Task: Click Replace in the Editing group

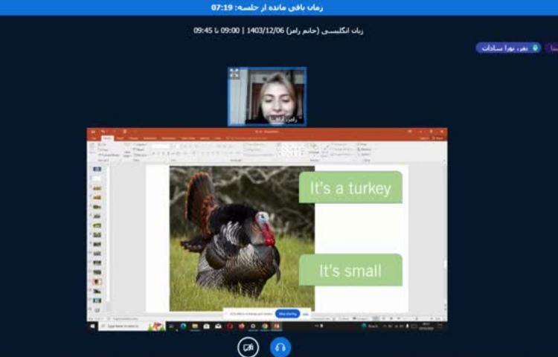Action: 365,149
